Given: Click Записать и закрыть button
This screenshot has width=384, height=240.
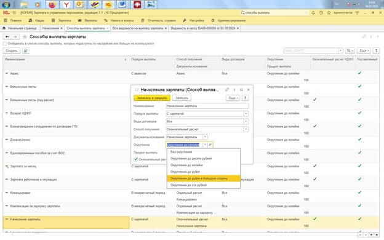Looking at the screenshot, I should 152,98.
